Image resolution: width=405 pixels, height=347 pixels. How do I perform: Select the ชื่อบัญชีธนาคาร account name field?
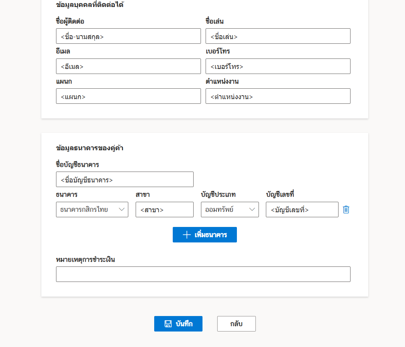(124, 179)
